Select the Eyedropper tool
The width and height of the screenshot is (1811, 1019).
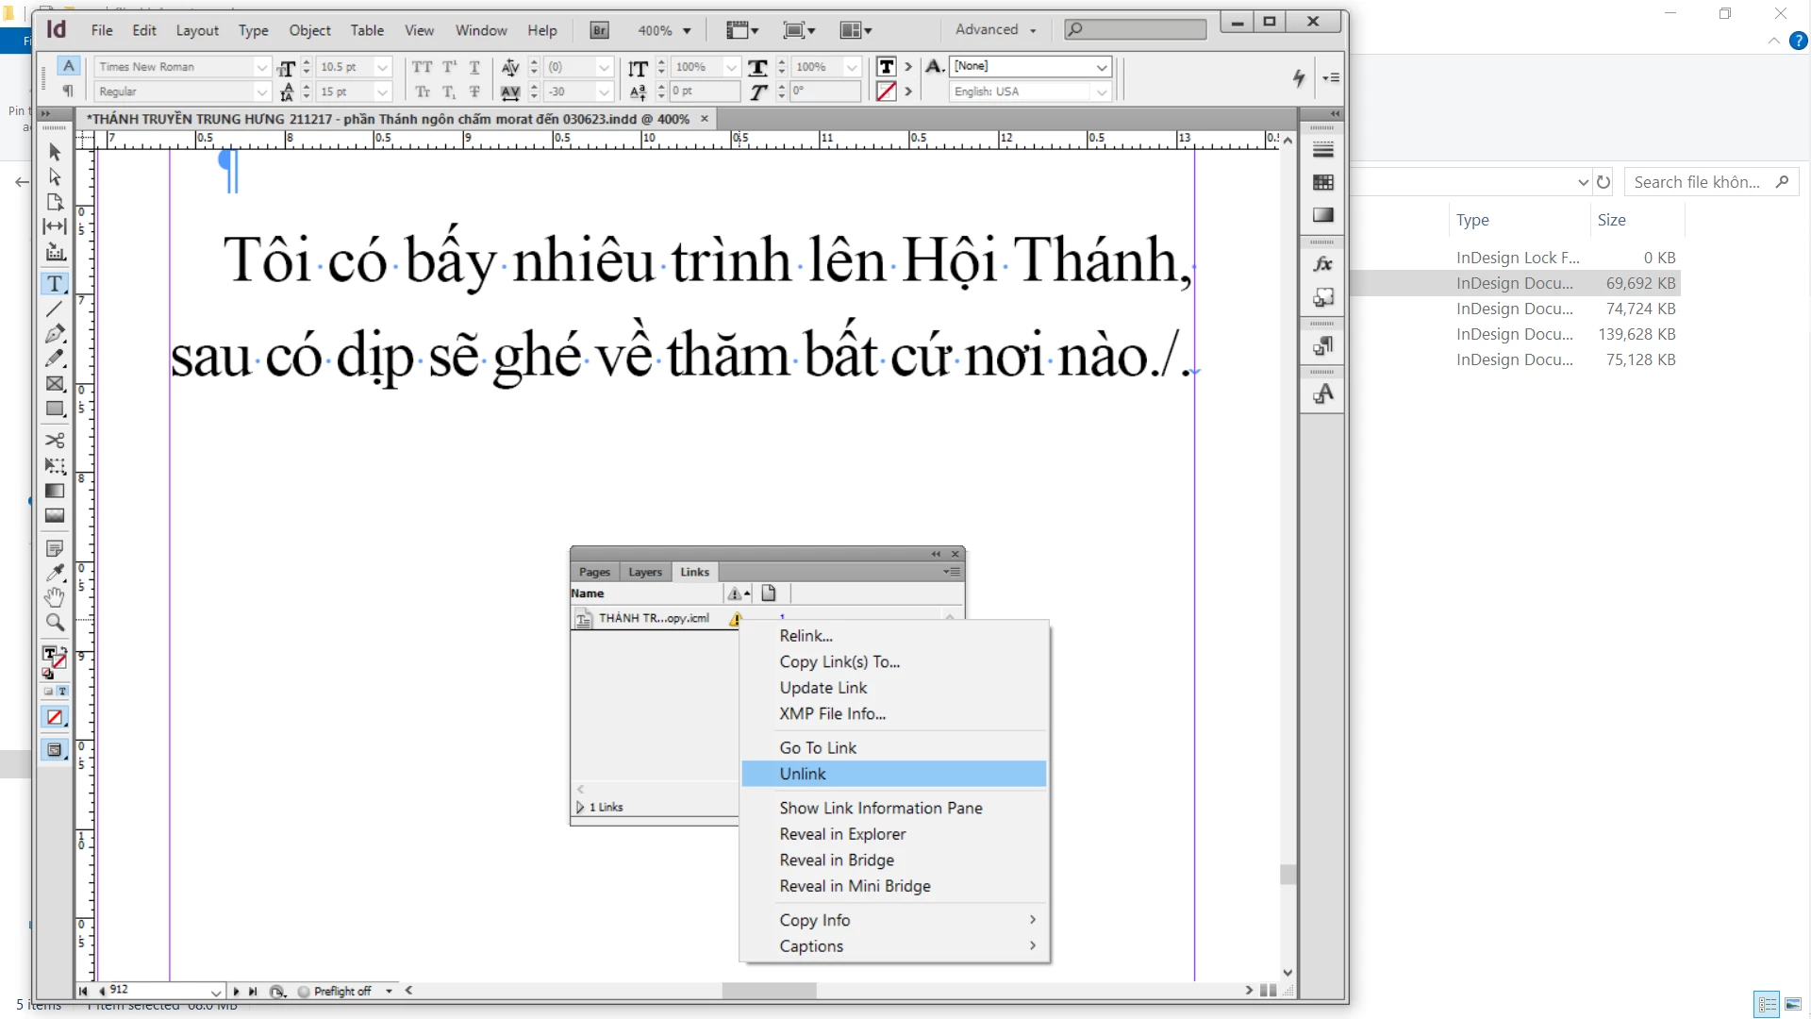point(55,573)
